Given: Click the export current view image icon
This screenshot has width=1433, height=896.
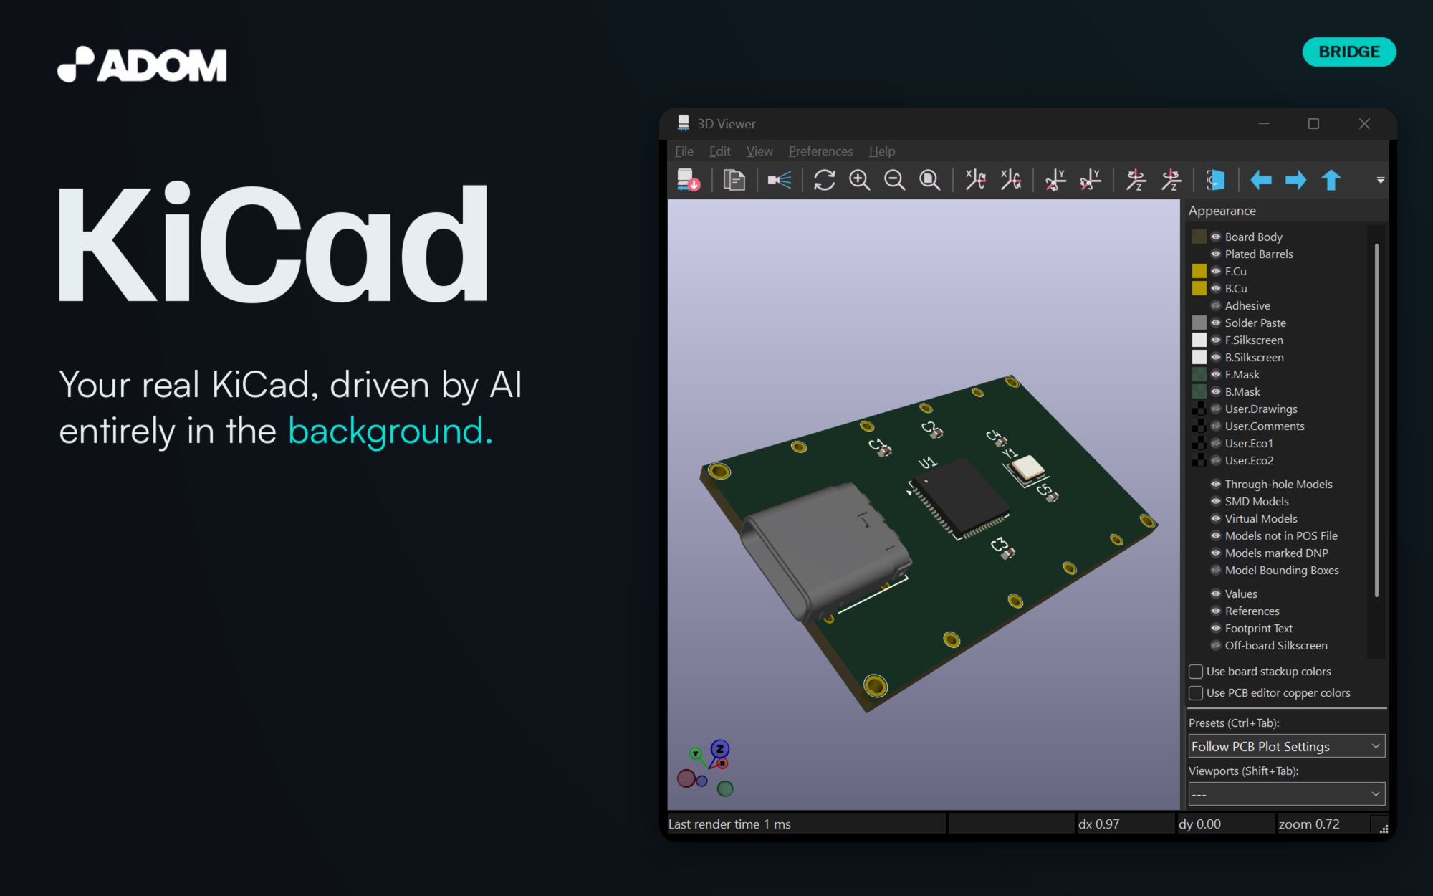Looking at the screenshot, I should [689, 180].
